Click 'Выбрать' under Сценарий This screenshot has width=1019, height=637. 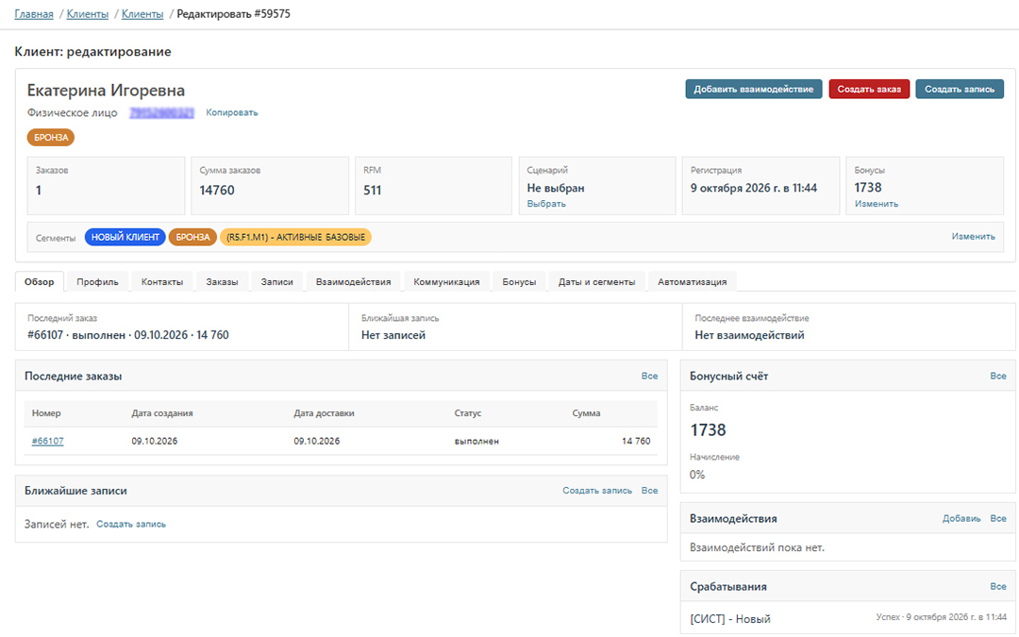546,204
